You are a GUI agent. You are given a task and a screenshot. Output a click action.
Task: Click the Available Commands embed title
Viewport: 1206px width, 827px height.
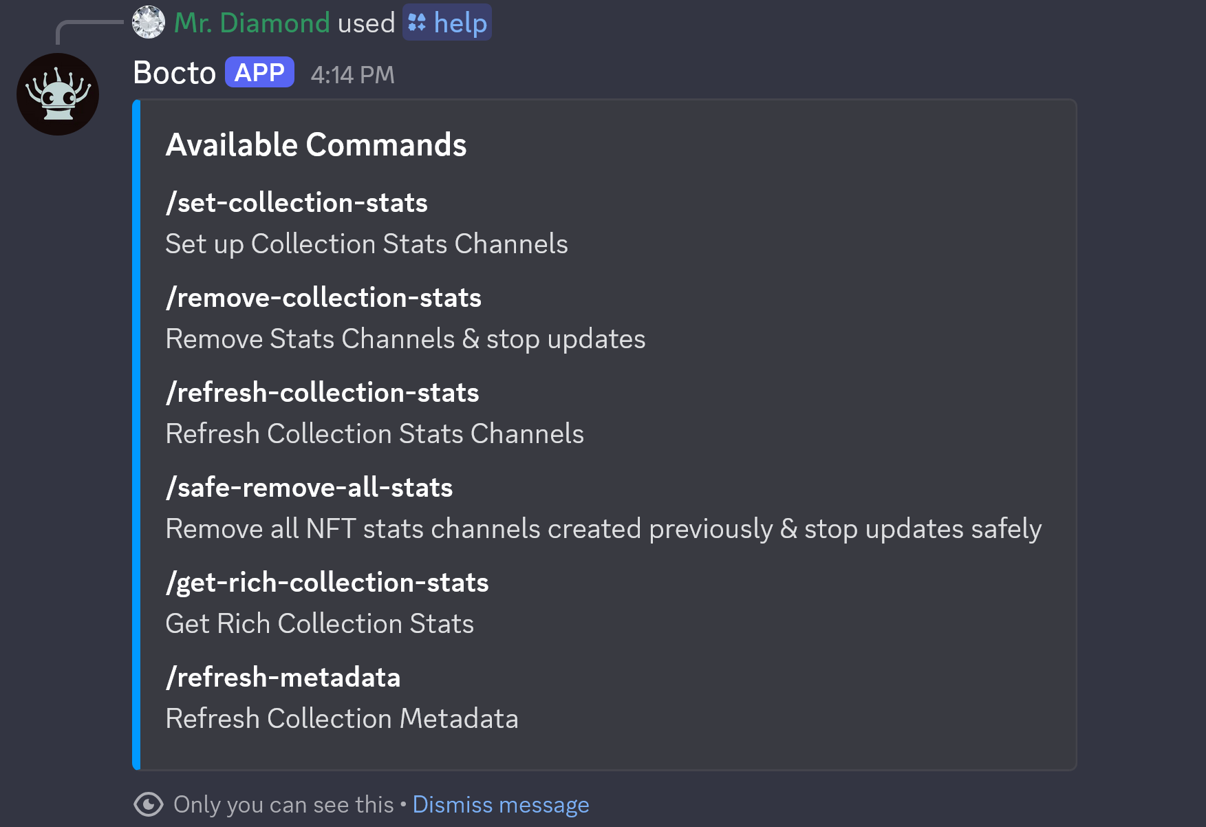pos(316,144)
